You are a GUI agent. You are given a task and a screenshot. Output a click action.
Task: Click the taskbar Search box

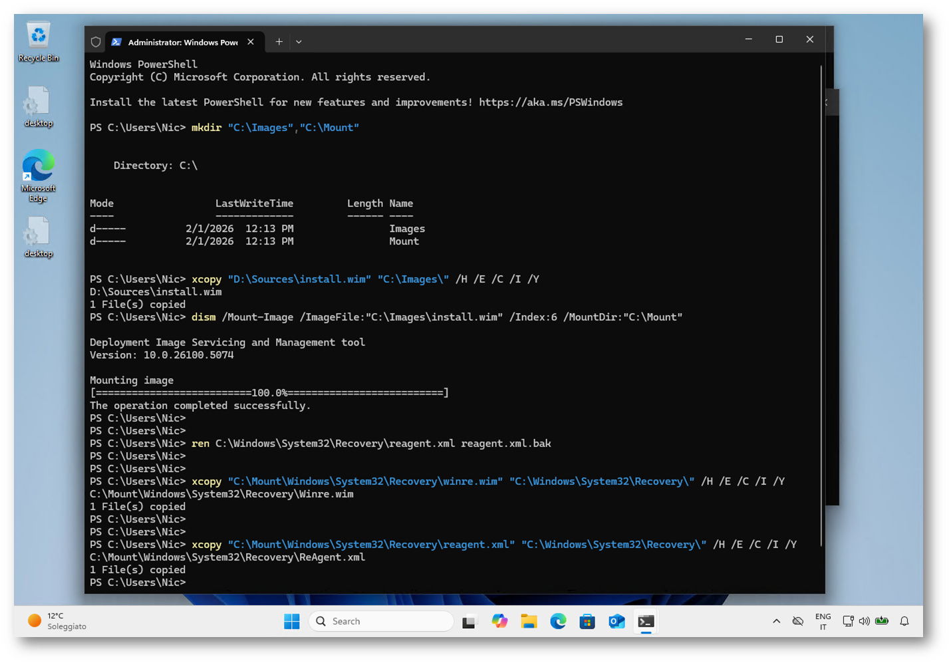point(382,621)
